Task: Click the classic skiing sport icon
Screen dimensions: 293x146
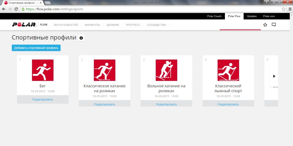Action: (228, 70)
